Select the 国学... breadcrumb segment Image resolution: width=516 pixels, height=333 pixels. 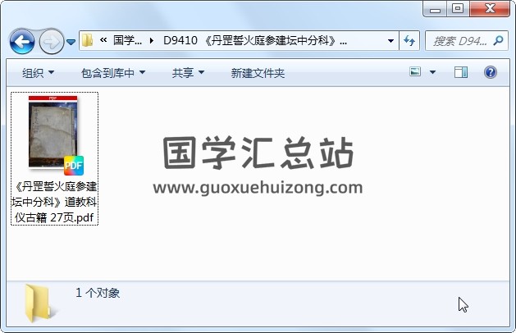tap(127, 40)
